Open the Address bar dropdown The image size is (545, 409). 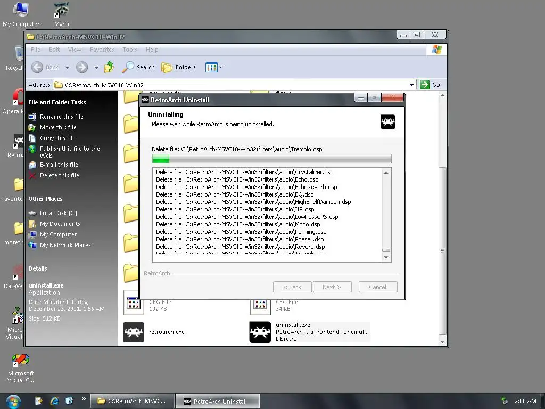pos(411,85)
